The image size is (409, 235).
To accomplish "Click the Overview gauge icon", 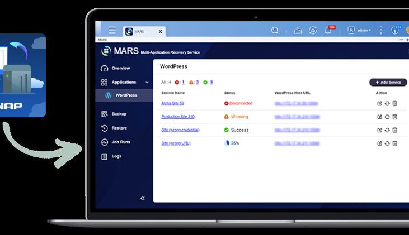I will point(104,69).
